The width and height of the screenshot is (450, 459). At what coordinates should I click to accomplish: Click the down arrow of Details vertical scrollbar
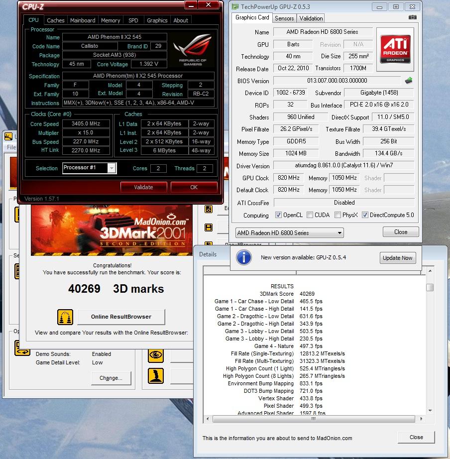tap(430, 410)
